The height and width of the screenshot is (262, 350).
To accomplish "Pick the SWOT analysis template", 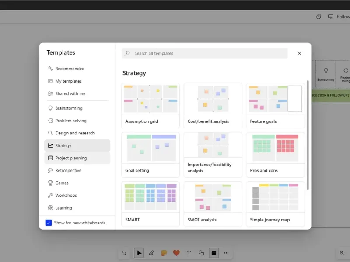I will point(213,204).
